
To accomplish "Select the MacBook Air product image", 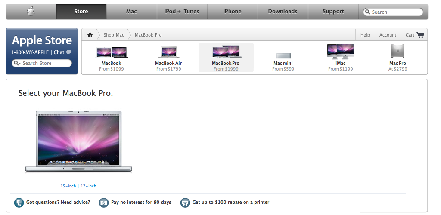I will point(169,52).
